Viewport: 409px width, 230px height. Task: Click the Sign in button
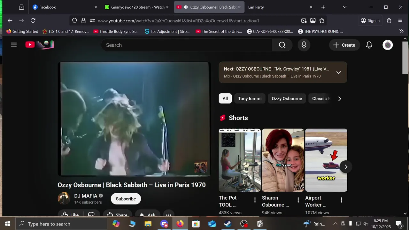(370, 20)
